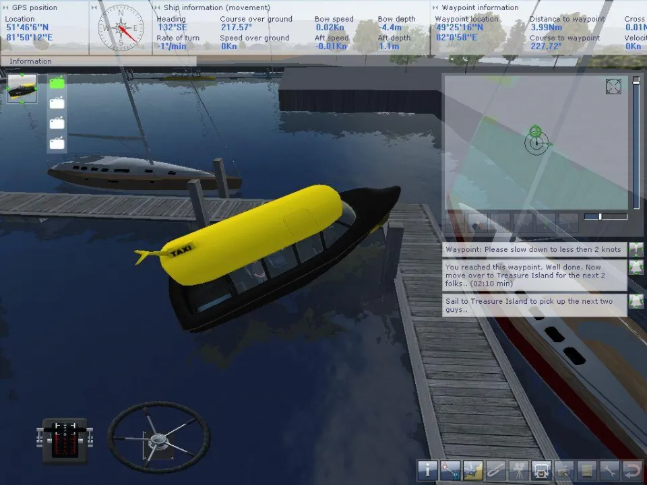Viewport: 647px width, 485px height.
Task: Toggle the HUD layout frame icon
Action: 541,470
